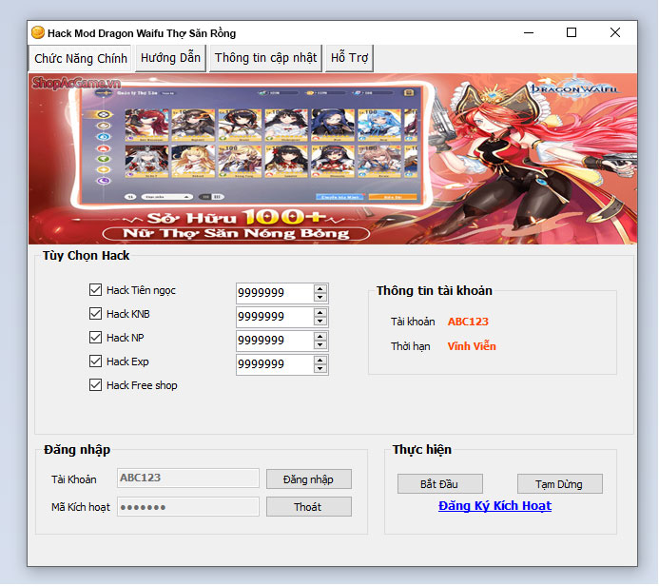Click account name ABC123 in Thông tin tài khoản
This screenshot has height=586, width=659.
point(468,322)
